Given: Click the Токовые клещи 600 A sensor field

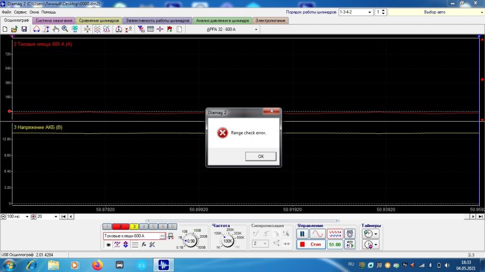Looking at the screenshot, I should [131, 236].
